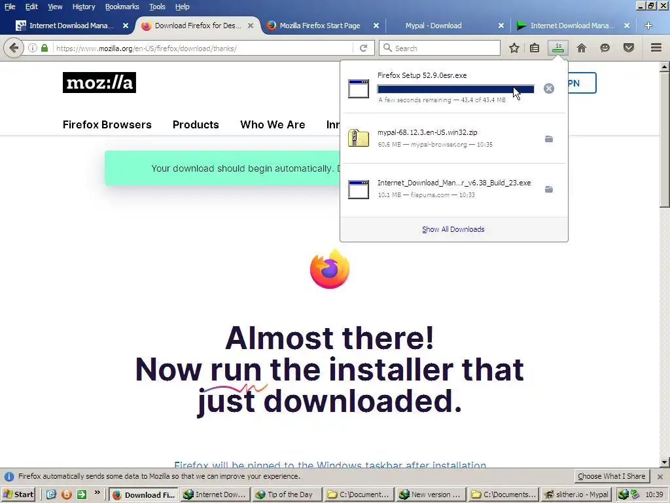Show your bookmarks list icon

coord(535,48)
